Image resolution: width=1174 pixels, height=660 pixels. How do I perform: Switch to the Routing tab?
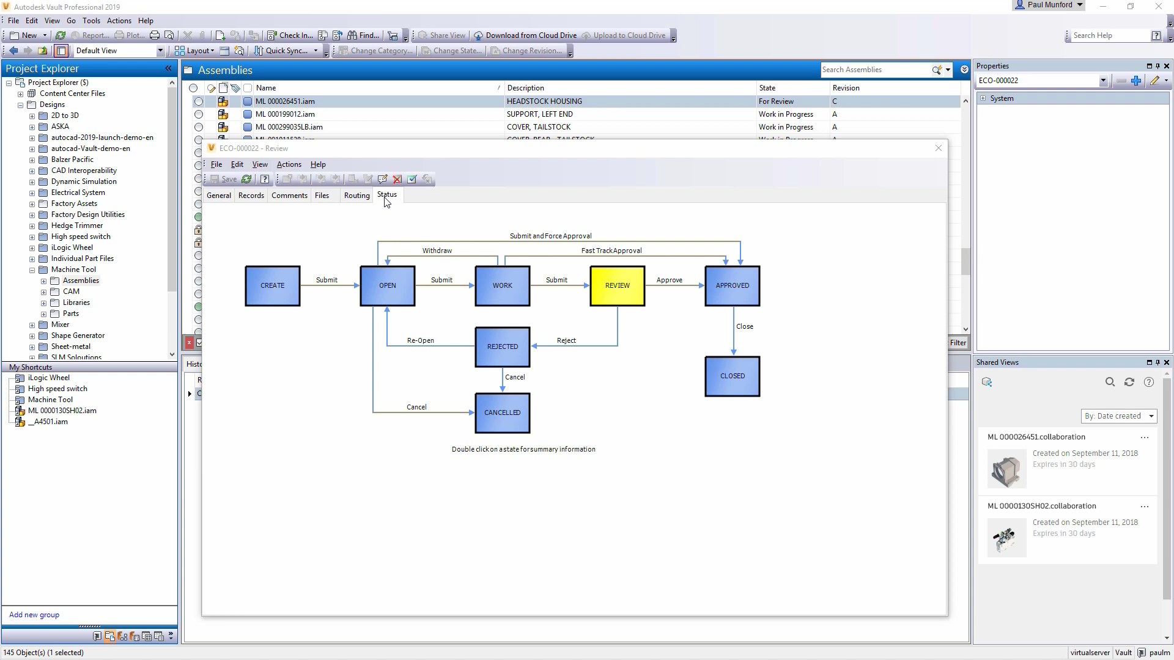click(356, 196)
